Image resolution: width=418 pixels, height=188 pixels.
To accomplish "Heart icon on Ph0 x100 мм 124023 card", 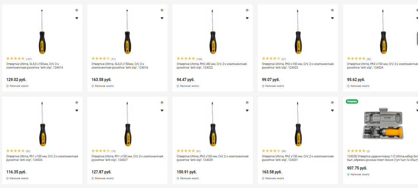I will pos(332,18).
